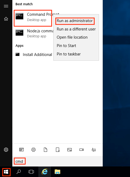Click the Home icon in sidebar
Viewport: 130px width, 177px height.
[6, 19]
